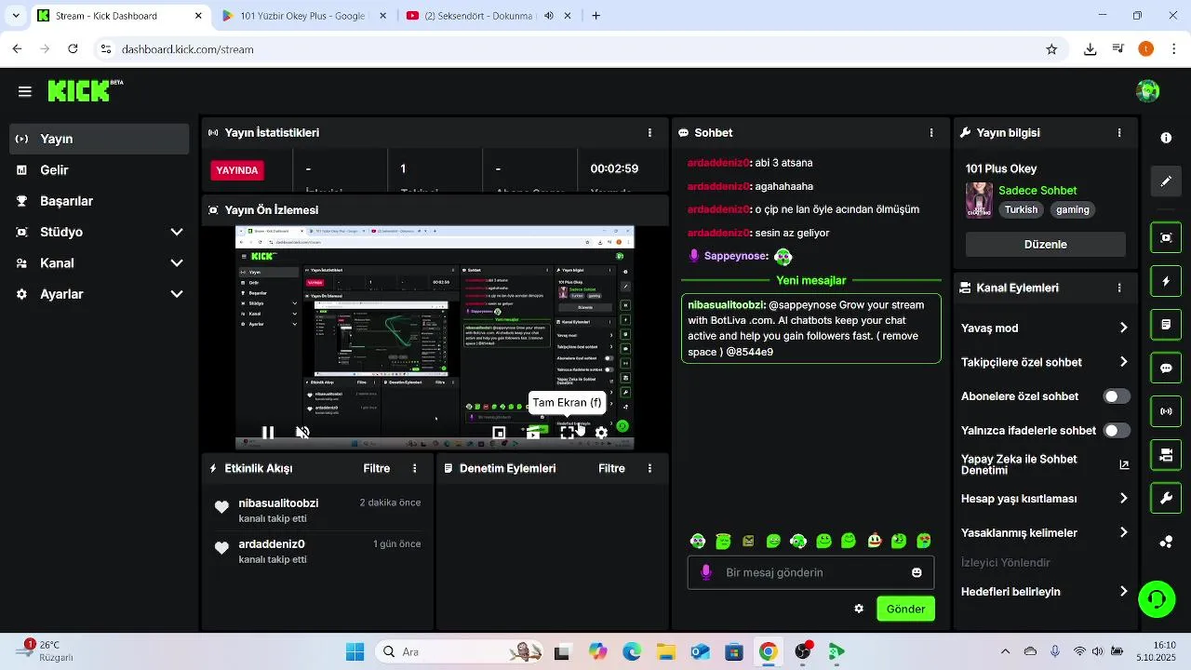Click the Yeni mesajlar divider label in chat
The width and height of the screenshot is (1191, 670).
pyautogui.click(x=810, y=280)
